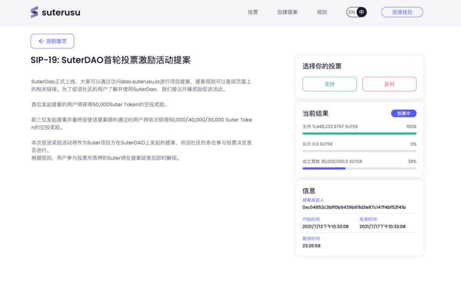The height and width of the screenshot is (294, 461).
Task: Click the paragraph starting 本次促进奖励活动
Action: click(x=141, y=147)
